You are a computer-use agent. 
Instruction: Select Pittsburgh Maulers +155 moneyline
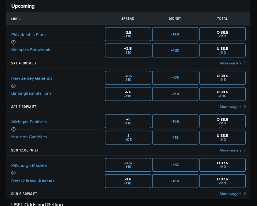tap(175, 165)
